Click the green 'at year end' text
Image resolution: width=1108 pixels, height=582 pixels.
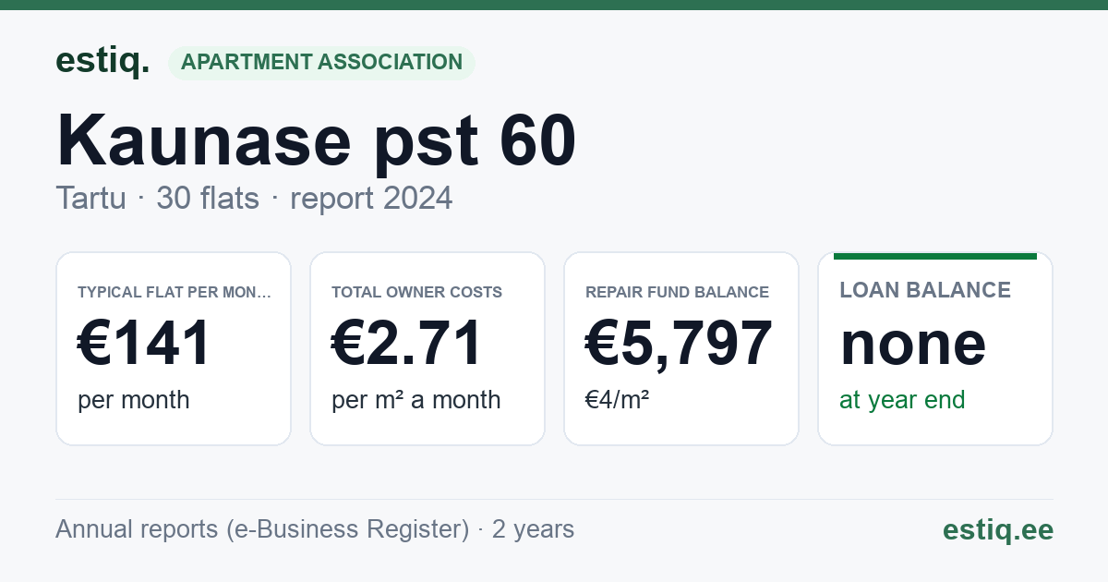point(902,400)
